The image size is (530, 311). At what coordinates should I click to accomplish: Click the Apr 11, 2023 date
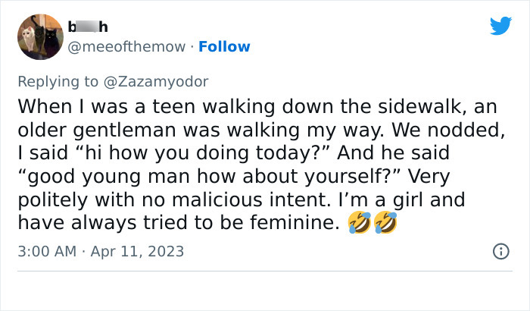click(139, 251)
